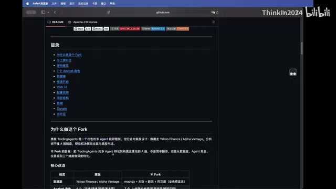Click the 本 Fork table header
This screenshot has width=336, height=189.
[155, 174]
